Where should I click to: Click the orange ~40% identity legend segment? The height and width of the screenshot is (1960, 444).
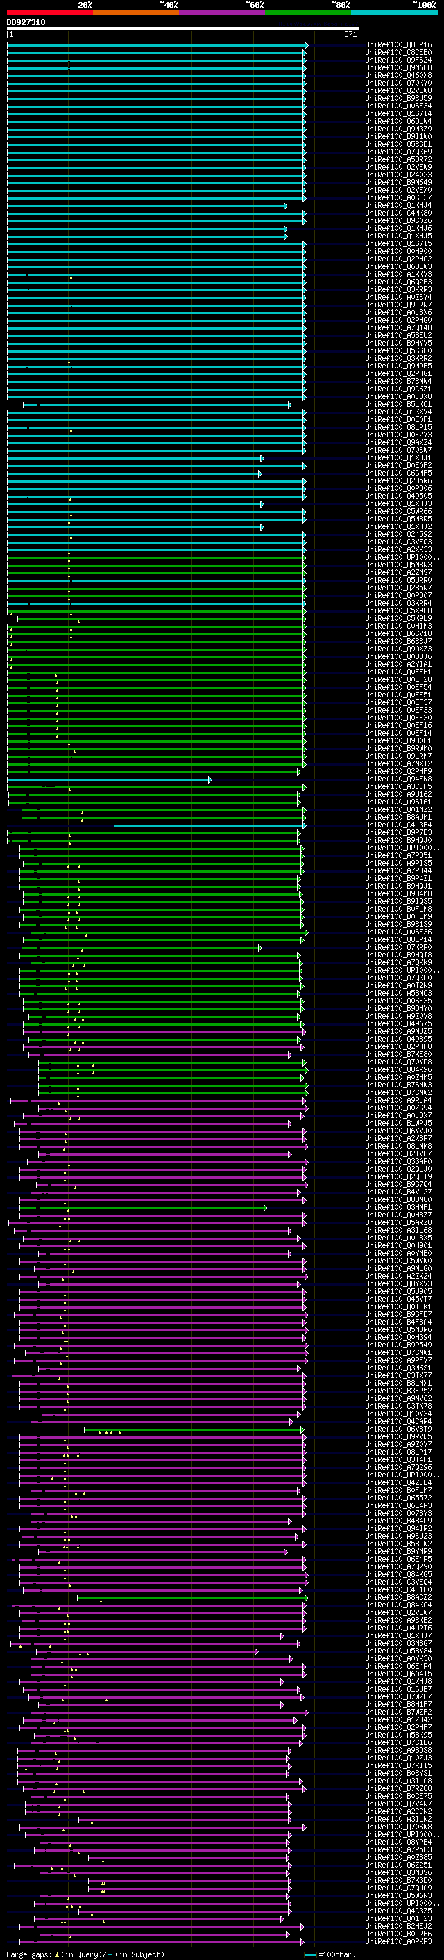[x=136, y=13]
